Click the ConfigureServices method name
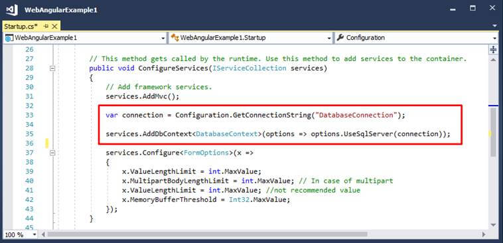The image size is (503, 243). tap(174, 68)
